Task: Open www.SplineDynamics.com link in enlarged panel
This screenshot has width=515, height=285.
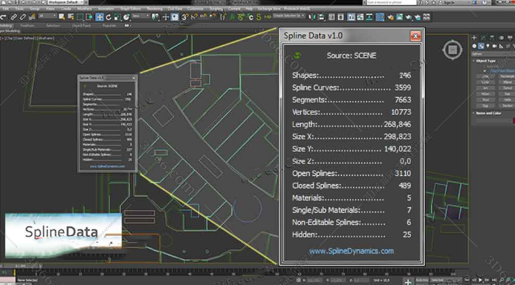Action: point(351,251)
